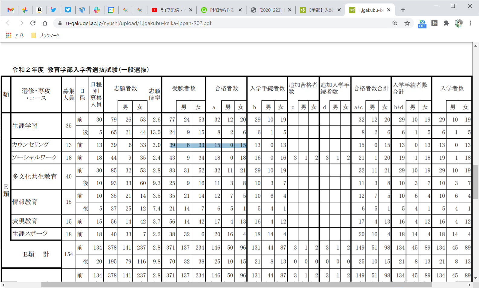Click the 合格者数合計 column header
The width and height of the screenshot is (479, 288).
pyautogui.click(x=371, y=88)
